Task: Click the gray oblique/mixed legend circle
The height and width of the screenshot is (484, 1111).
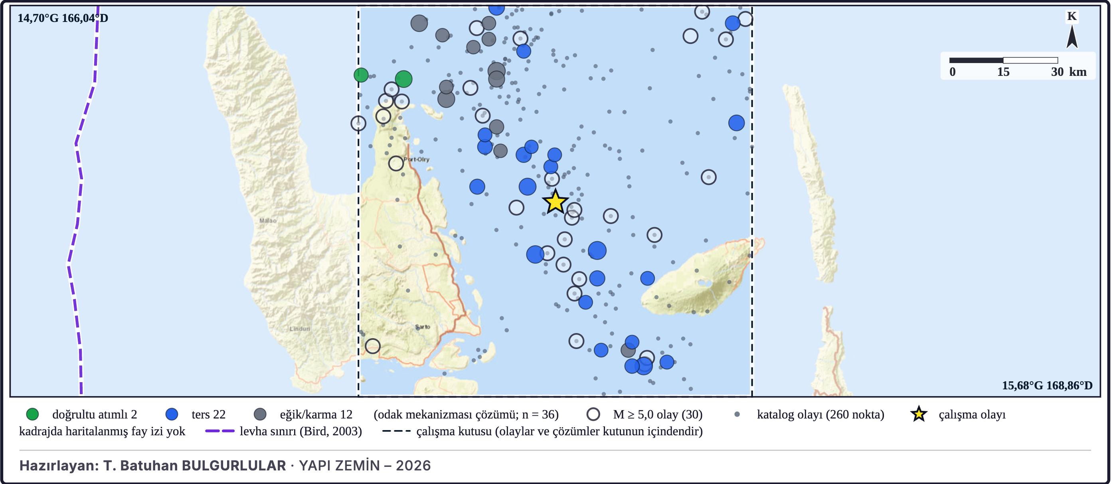Action: pyautogui.click(x=260, y=414)
